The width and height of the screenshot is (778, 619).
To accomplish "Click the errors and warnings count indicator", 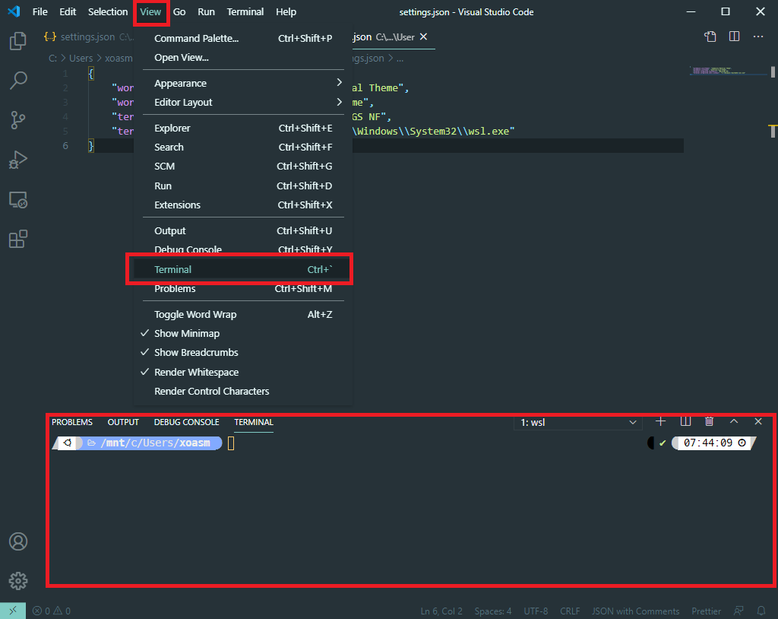I will point(52,611).
